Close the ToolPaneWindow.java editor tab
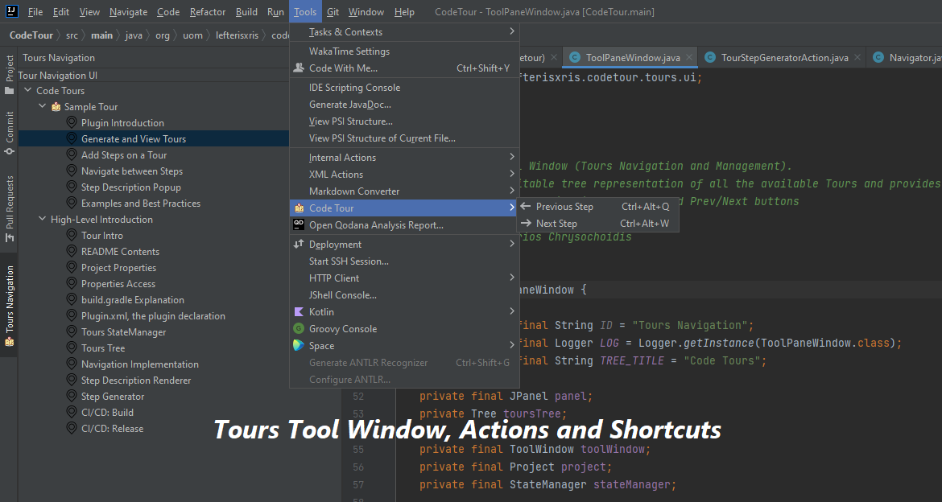Screen dimensions: 942x502 690,58
